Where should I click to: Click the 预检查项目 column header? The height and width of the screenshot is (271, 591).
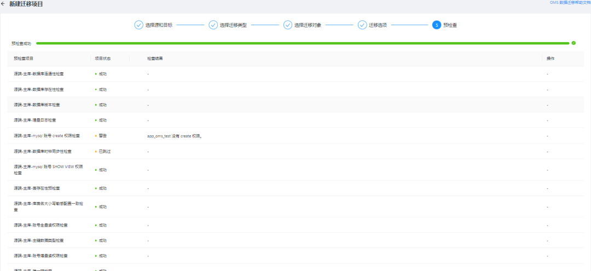[x=24, y=59]
